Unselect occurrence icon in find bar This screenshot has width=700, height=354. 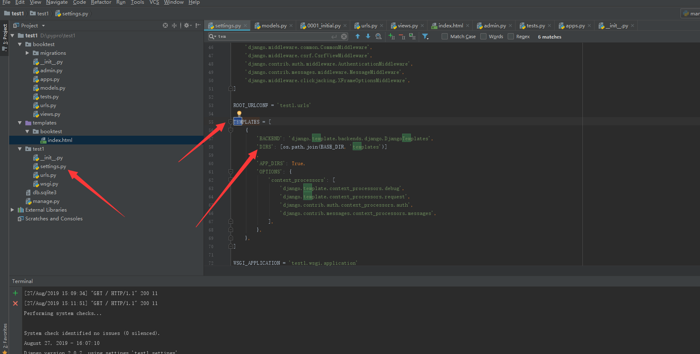coord(402,37)
